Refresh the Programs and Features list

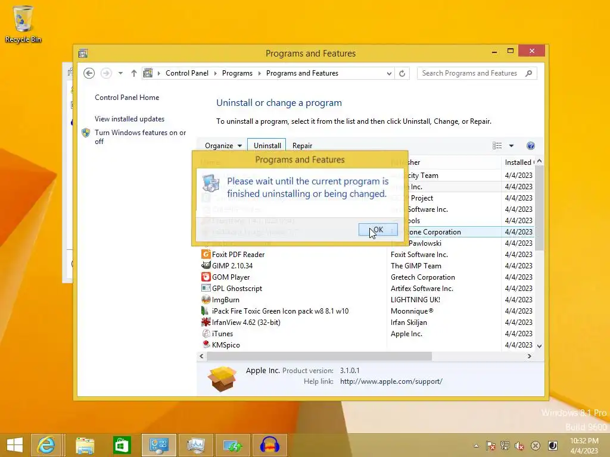tap(402, 73)
